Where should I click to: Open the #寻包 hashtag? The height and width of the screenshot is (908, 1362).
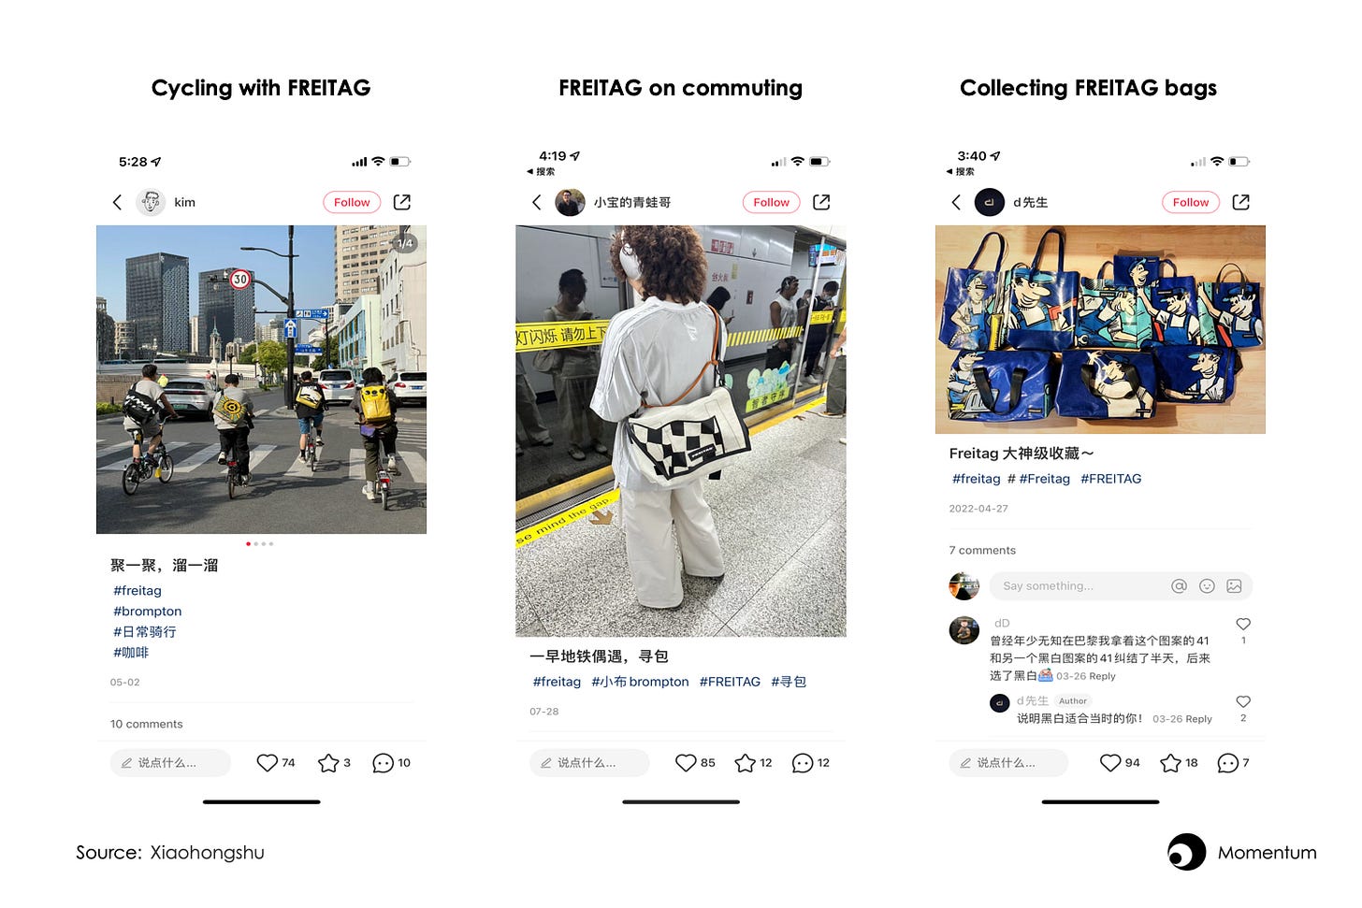click(x=789, y=682)
